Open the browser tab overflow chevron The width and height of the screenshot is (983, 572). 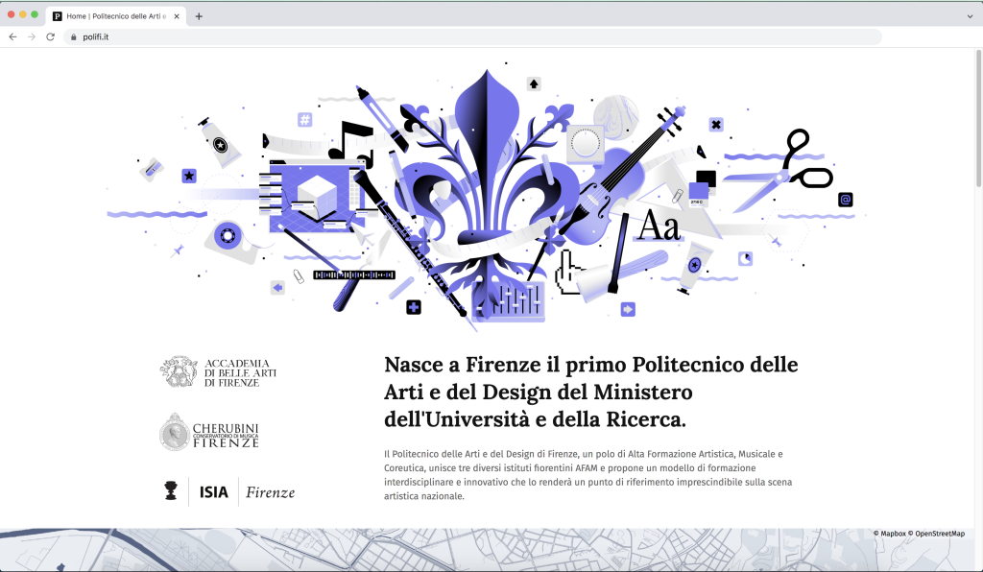point(970,15)
